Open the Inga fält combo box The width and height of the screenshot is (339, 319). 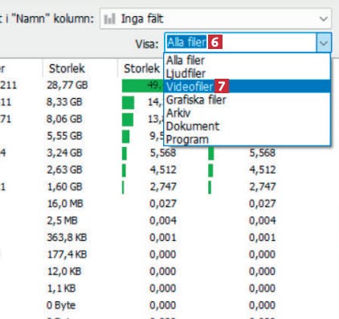(x=216, y=18)
